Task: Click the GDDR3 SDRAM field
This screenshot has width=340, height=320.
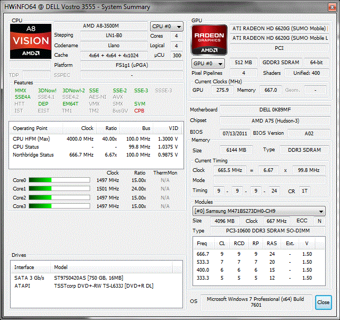Action: coord(281,63)
